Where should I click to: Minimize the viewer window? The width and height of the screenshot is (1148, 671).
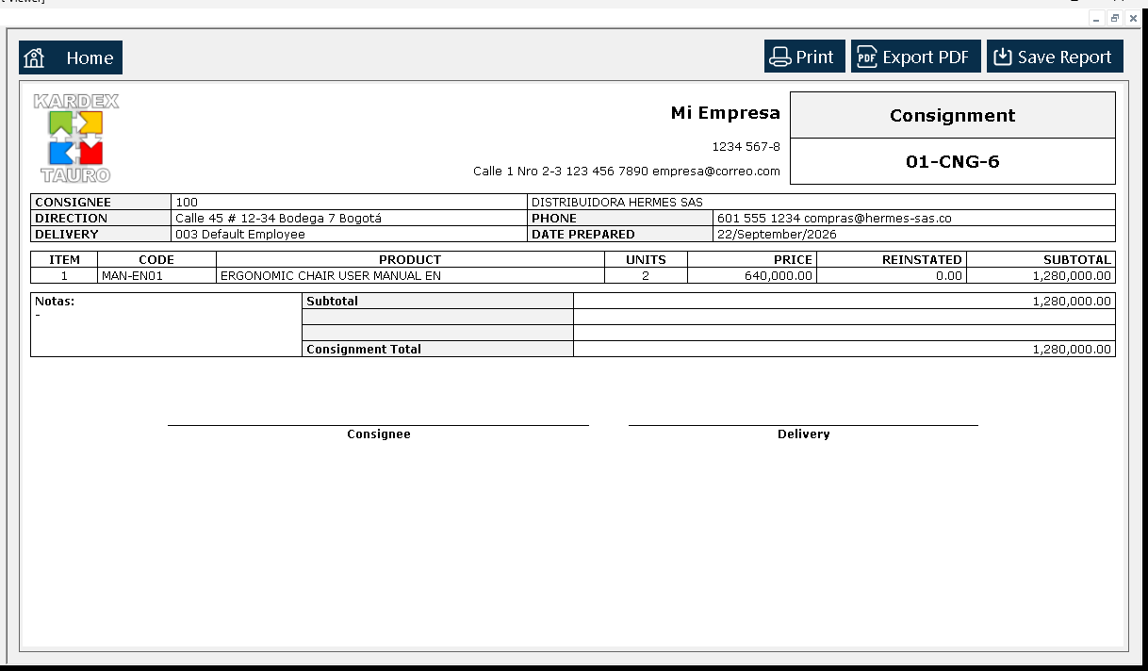1096,19
